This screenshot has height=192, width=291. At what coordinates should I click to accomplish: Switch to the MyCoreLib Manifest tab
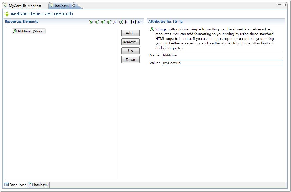coord(25,6)
